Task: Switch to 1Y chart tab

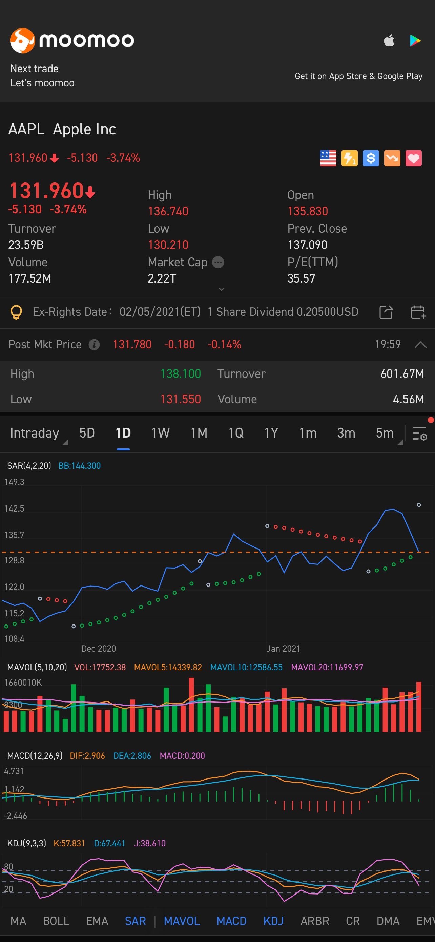Action: pos(271,433)
